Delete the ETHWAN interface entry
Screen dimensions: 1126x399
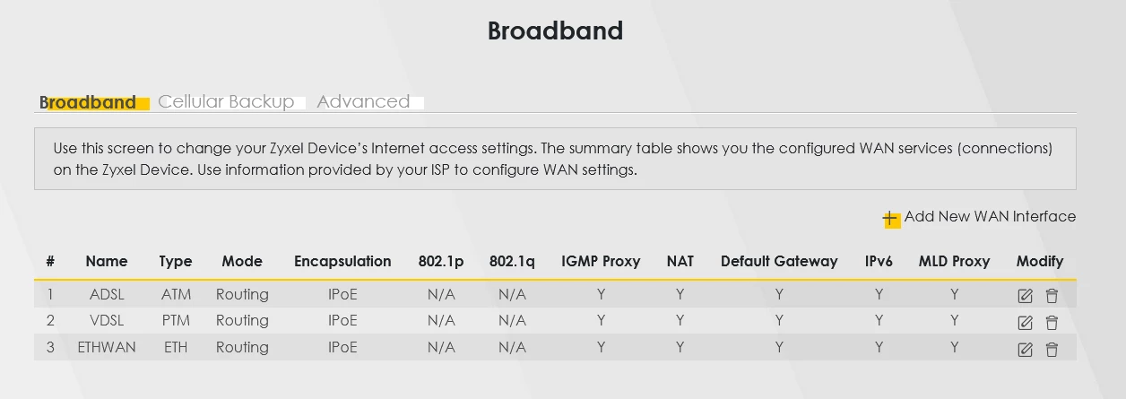pos(1052,350)
